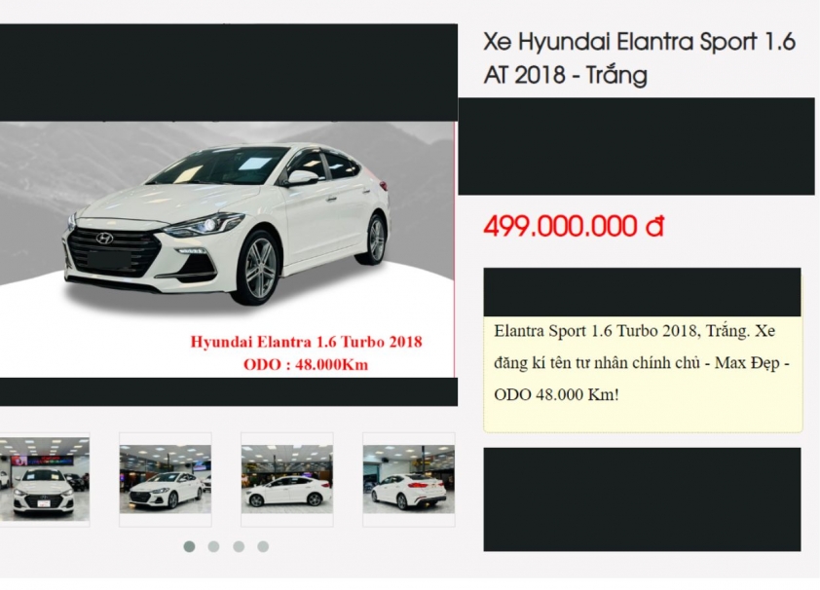Viewport: 820px width, 590px height.
Task: Show the rear-view car thumbnail
Action: point(409,479)
